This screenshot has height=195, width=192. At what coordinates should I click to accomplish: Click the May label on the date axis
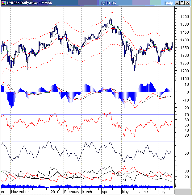126,192
